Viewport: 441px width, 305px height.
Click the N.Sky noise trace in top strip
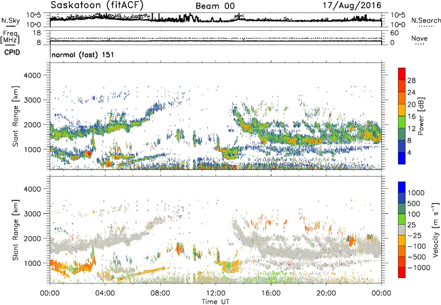pos(216,20)
